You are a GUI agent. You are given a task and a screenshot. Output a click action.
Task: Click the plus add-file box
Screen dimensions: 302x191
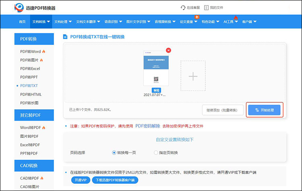(193, 76)
